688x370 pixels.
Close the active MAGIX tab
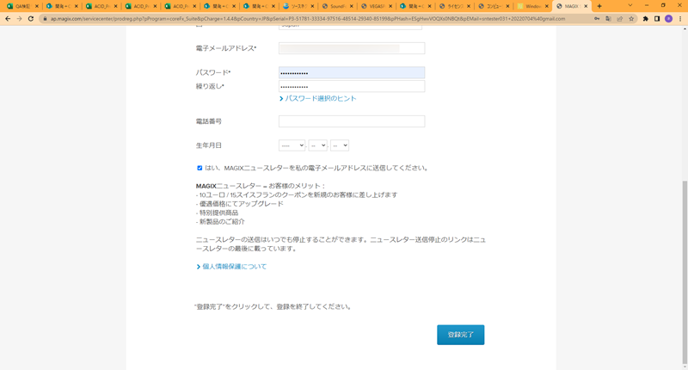point(586,6)
